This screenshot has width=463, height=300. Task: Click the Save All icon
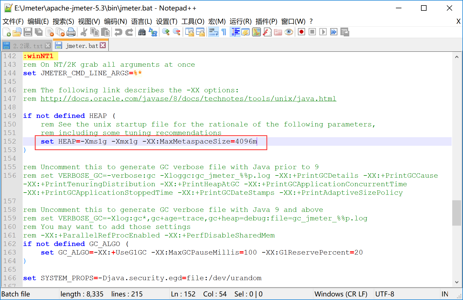39,32
